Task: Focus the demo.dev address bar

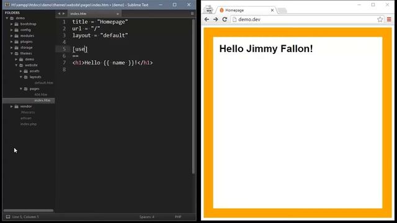Action: [306, 19]
